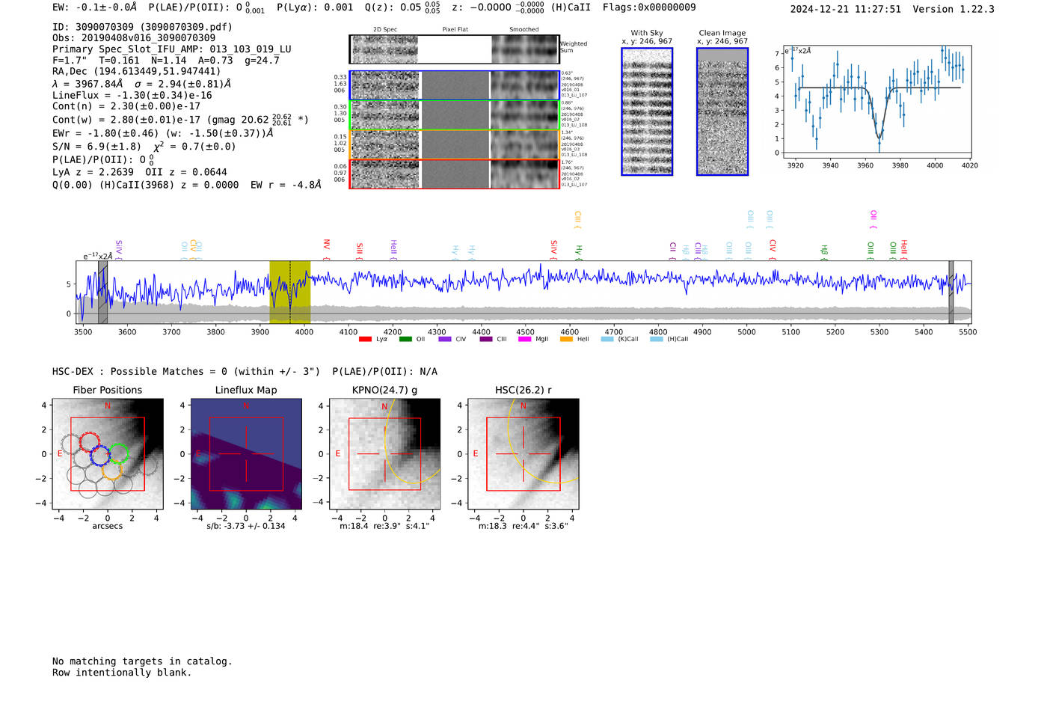Click 'No matching targets in catalog.'
Screen dimensions: 1047x713
(x=142, y=661)
